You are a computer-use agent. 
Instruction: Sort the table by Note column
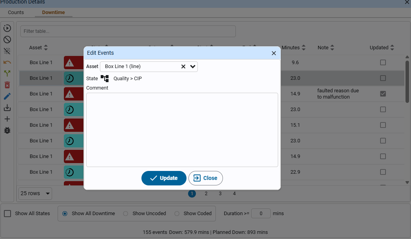(x=332, y=48)
